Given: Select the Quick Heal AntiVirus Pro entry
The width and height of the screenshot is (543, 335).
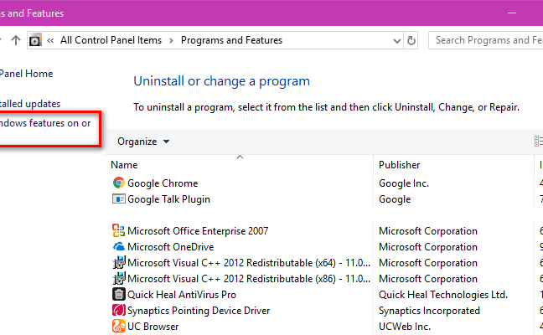Looking at the screenshot, I should click(x=182, y=295).
